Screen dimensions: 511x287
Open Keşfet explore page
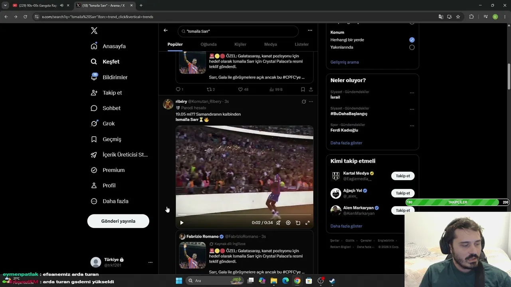105,62
